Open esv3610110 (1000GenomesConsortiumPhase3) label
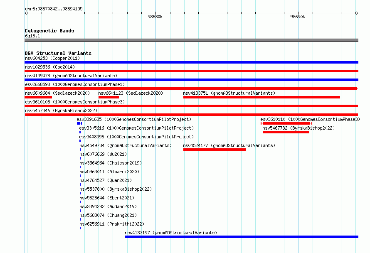The width and height of the screenshot is (370, 253). pos(310,119)
